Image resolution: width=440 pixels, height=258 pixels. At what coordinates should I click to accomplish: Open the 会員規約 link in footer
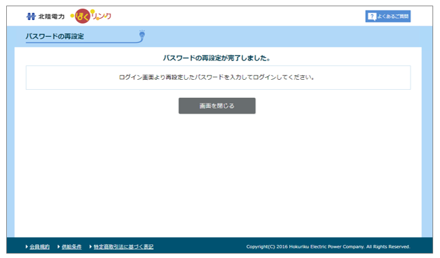point(40,247)
